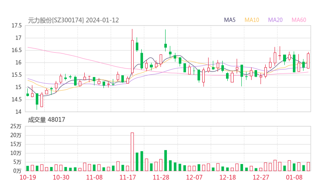Click the MA5 legend label
This screenshot has width=315, height=187.
pyautogui.click(x=229, y=20)
